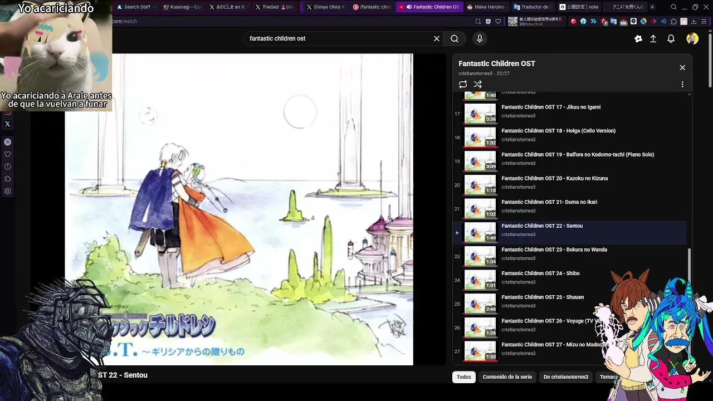Open a new browser tab
713x401 pixels.
[652, 7]
